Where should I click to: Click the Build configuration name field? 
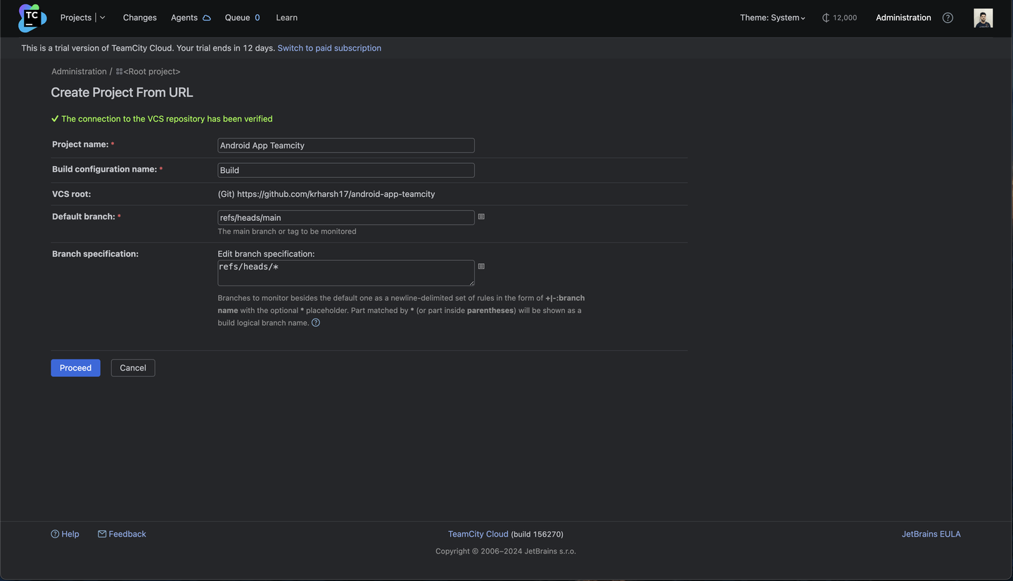pos(346,170)
